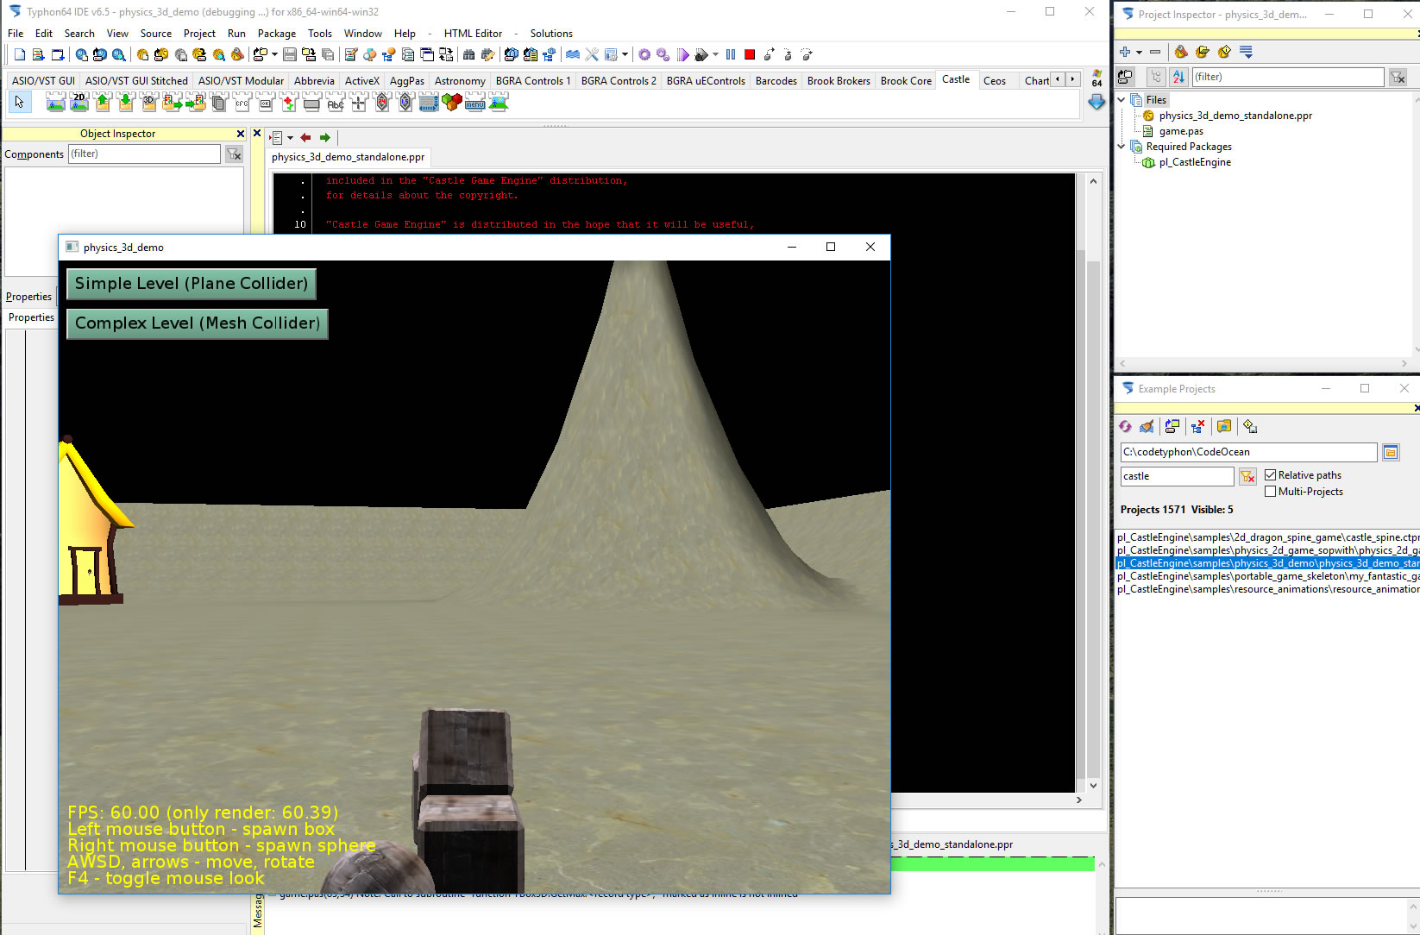The image size is (1420, 935).
Task: Select the arrow pointer tool in component palette
Action: [20, 103]
